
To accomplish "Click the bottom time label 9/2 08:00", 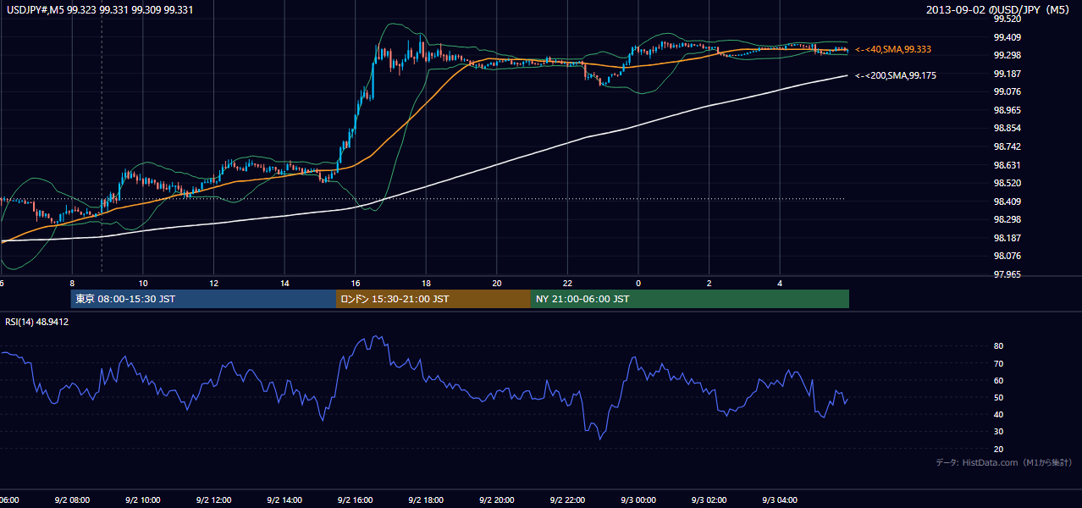I will tap(72, 500).
